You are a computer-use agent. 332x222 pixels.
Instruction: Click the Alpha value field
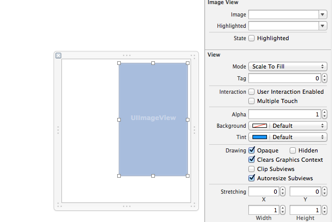point(285,114)
